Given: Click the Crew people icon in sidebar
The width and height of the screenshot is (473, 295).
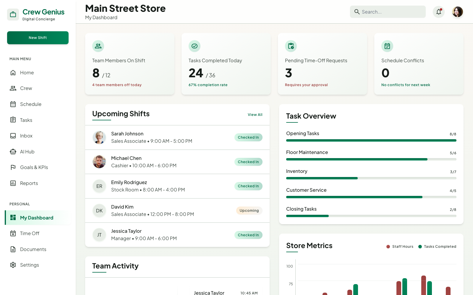Looking at the screenshot, I should coord(13,88).
